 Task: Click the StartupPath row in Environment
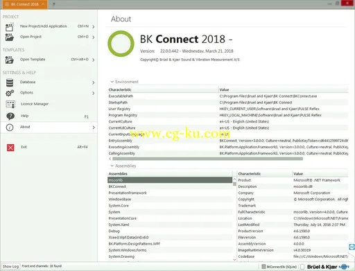(228, 103)
